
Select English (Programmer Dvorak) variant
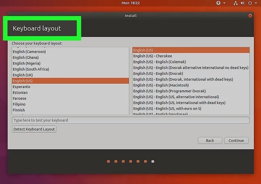(191, 91)
